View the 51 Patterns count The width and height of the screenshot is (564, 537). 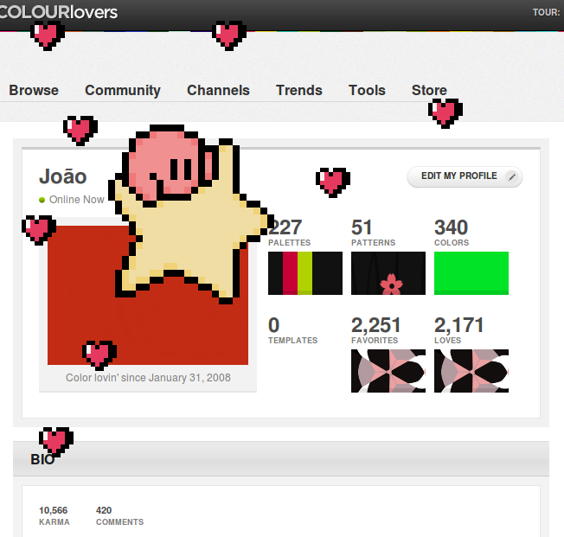pos(362,227)
